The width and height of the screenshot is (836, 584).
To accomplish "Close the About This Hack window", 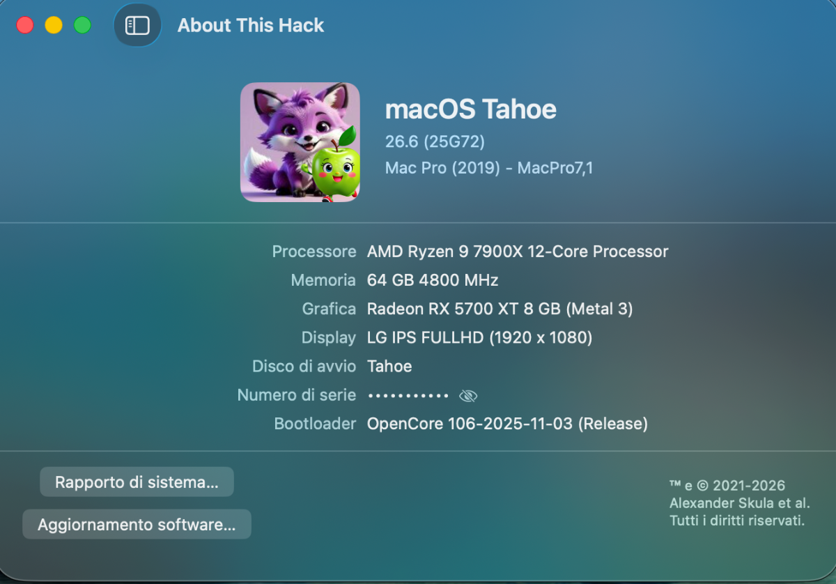I will coord(25,26).
